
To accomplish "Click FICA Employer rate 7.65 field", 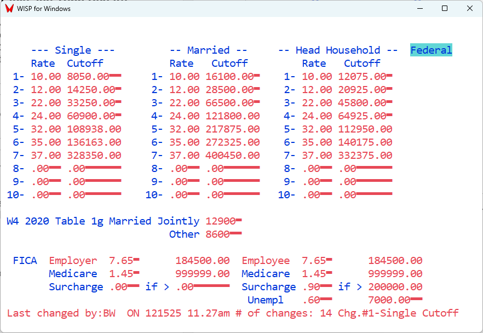I will [x=122, y=261].
